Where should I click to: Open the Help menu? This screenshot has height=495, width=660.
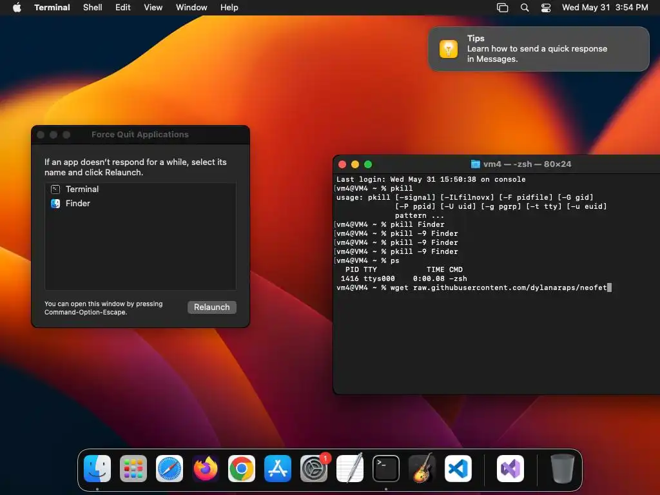(x=229, y=8)
